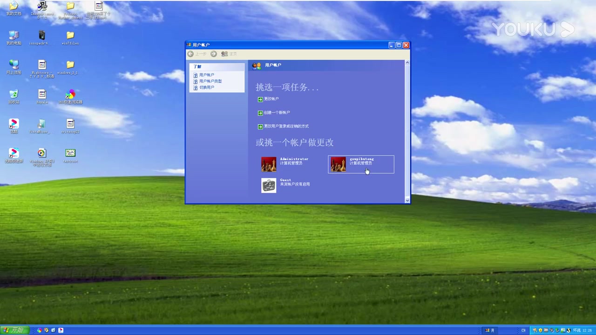This screenshot has height=335, width=596.
Task: Open 回收站 recycle bin icon
Action: pyautogui.click(x=14, y=96)
